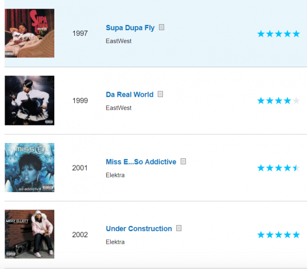The width and height of the screenshot is (307, 269).
Task: Click the gray fifth star on Da Real World
Action: coord(296,100)
